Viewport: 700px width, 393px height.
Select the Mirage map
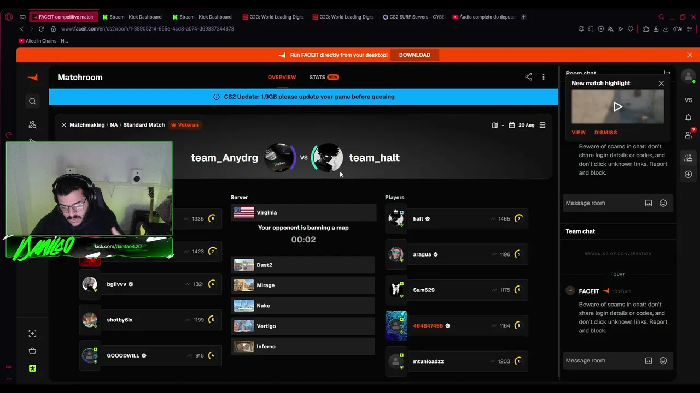pos(303,285)
